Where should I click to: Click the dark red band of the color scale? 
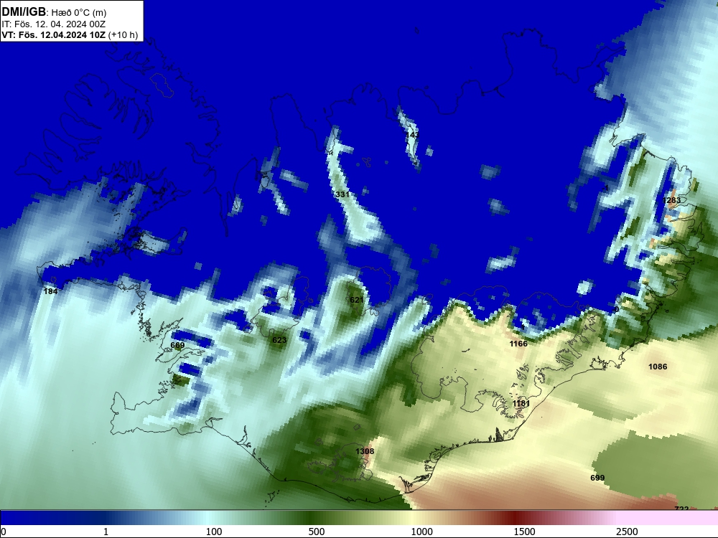point(515,518)
